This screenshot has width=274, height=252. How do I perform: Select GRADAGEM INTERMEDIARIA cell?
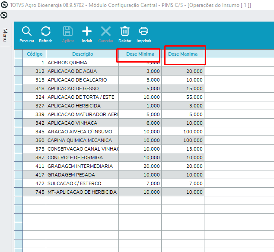(x=82, y=166)
